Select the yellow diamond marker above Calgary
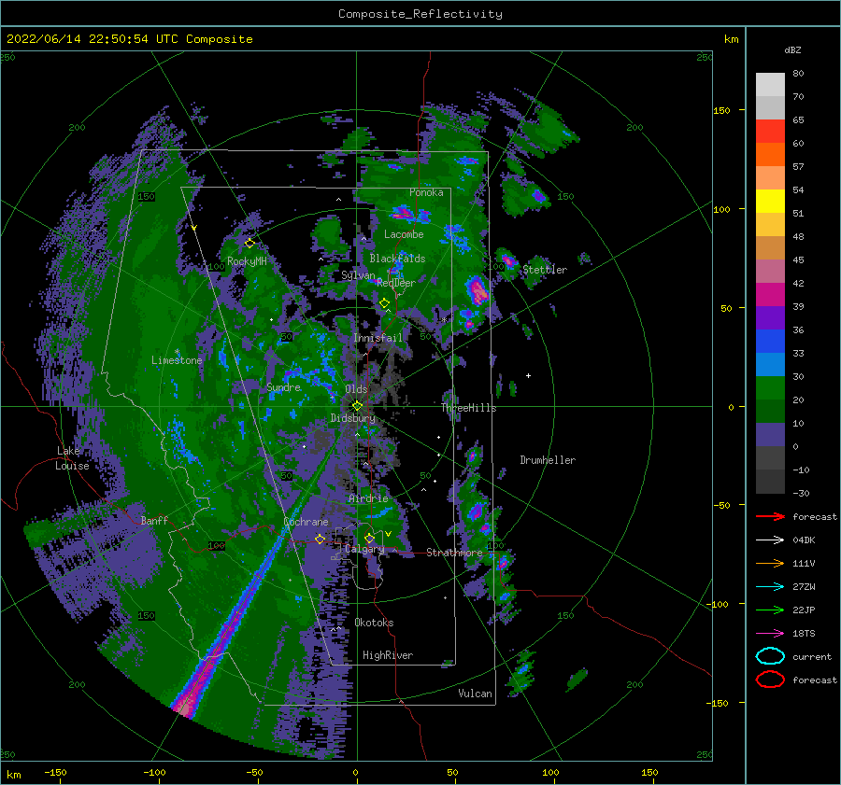Screen dimensions: 841x785 click(369, 538)
